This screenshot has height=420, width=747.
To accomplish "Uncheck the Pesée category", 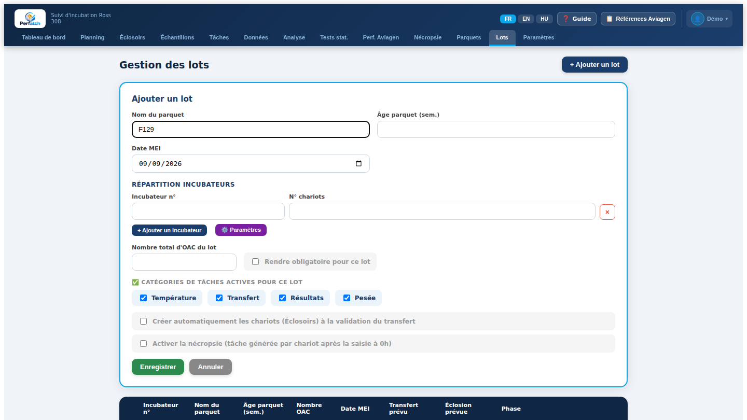I will 347,298.
